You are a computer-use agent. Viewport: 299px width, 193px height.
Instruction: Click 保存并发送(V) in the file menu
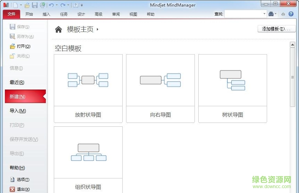24,139
